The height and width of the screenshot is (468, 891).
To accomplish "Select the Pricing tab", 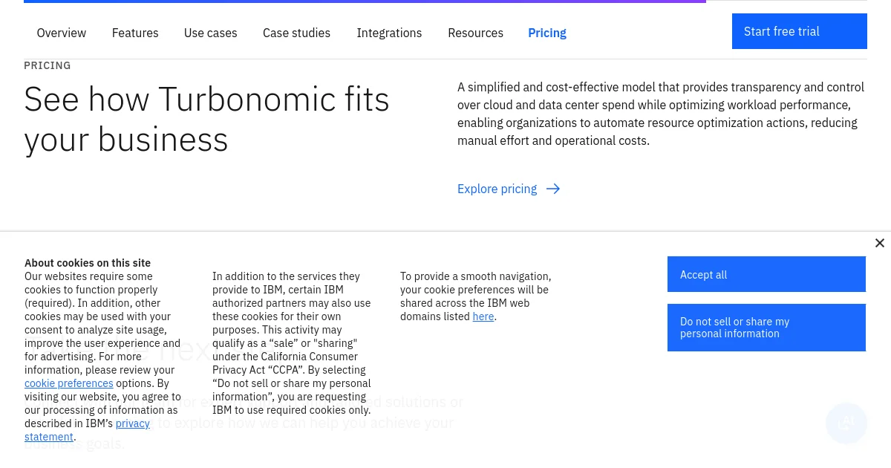I will 547,33.
